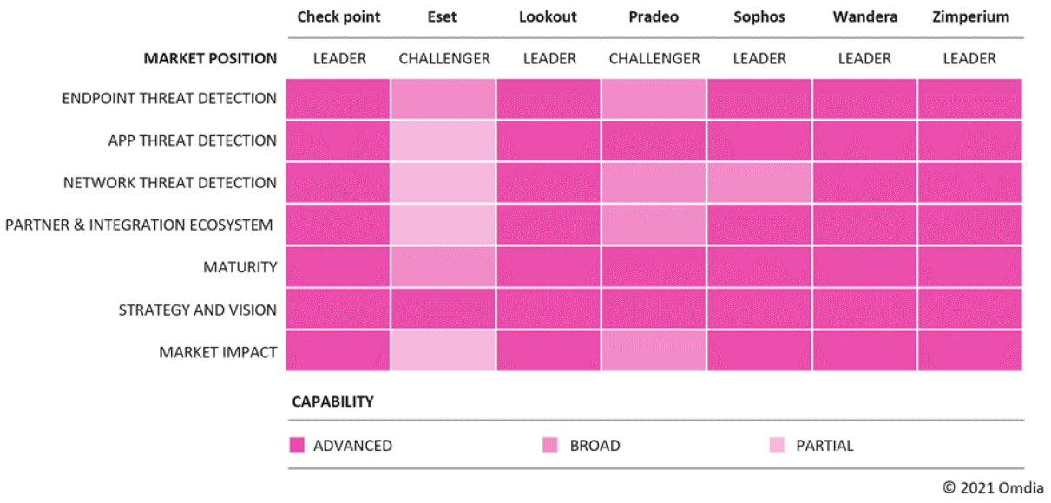Click Eset's Maturity cell
The image size is (1051, 503).
tap(443, 267)
